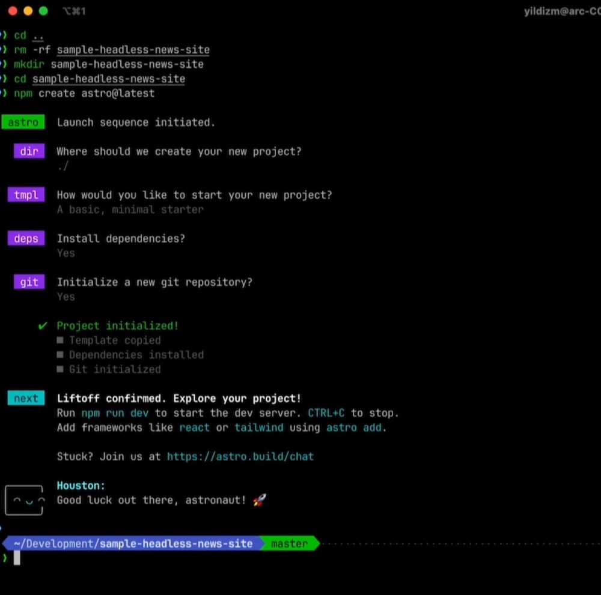The image size is (601, 595).
Task: Click the 'CTRL+C' shortcut text
Action: coord(326,412)
